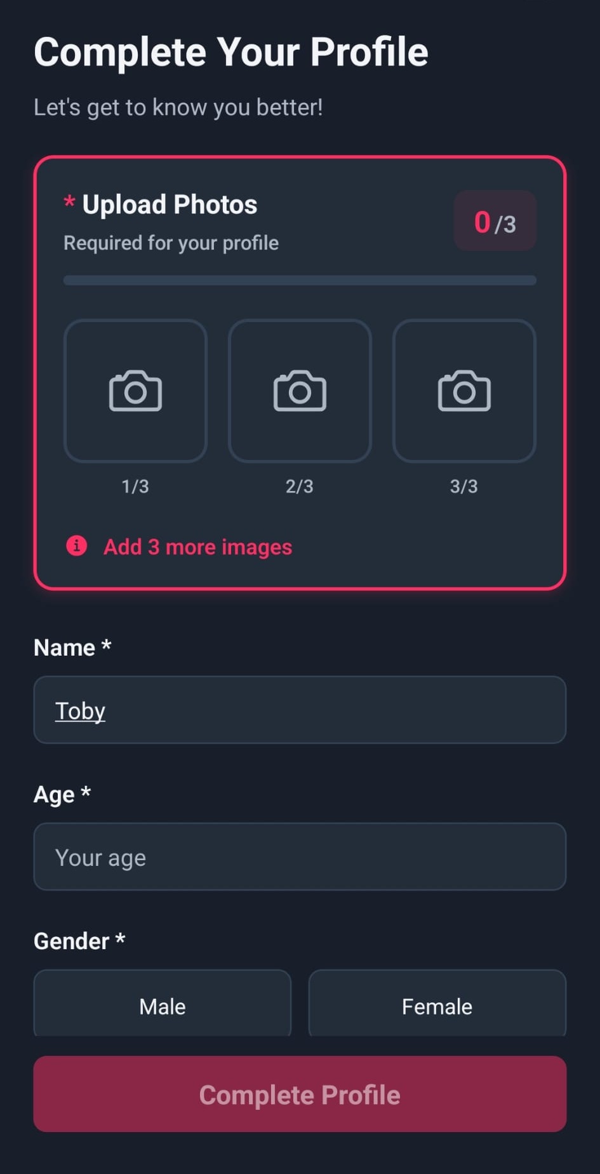Click the Upload Photos heading
Image resolution: width=600 pixels, height=1174 pixels.
point(170,205)
